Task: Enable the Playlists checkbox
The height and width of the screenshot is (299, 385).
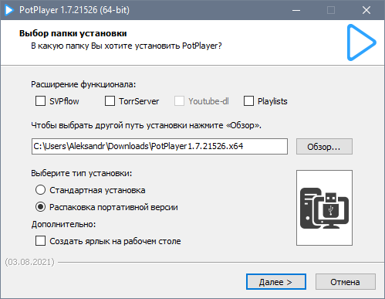Action: click(x=248, y=101)
